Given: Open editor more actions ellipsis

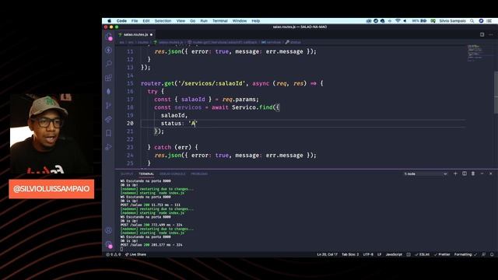Looking at the screenshot, I should pyautogui.click(x=491, y=34).
